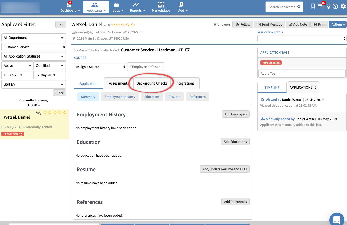Open the Application Status dropdown

point(302,38)
